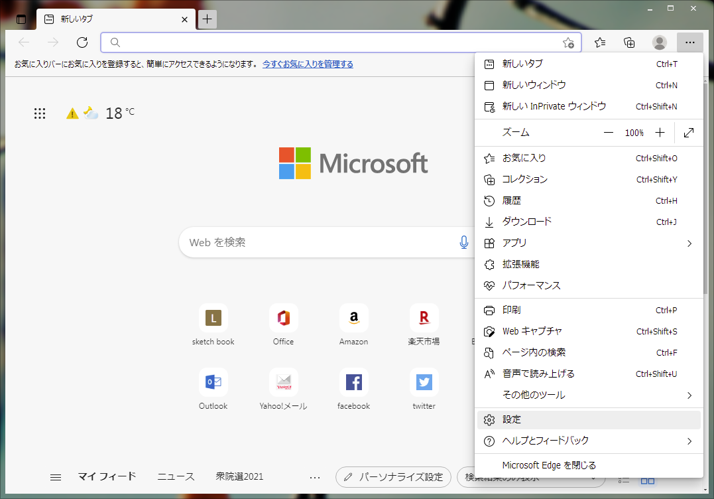The width and height of the screenshot is (714, 499).
Task: Select 新しいタブ in the menu
Action: click(589, 64)
